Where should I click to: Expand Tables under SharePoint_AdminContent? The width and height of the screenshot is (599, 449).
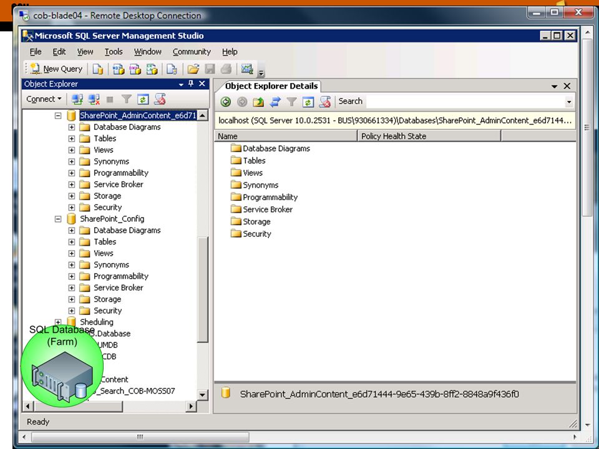click(71, 138)
